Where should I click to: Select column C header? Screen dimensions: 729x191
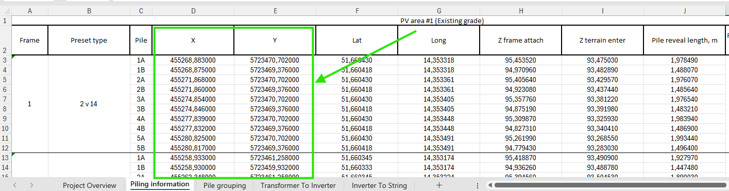[141, 11]
